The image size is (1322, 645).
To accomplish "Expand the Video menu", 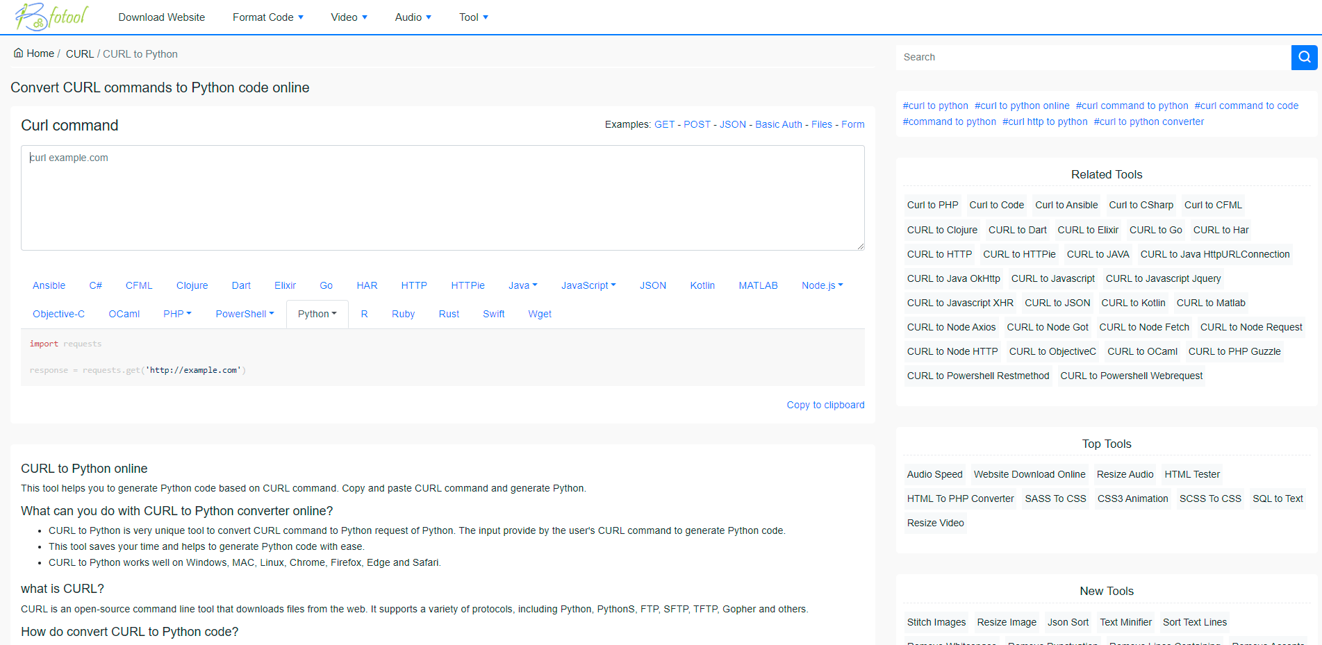I will [x=349, y=17].
